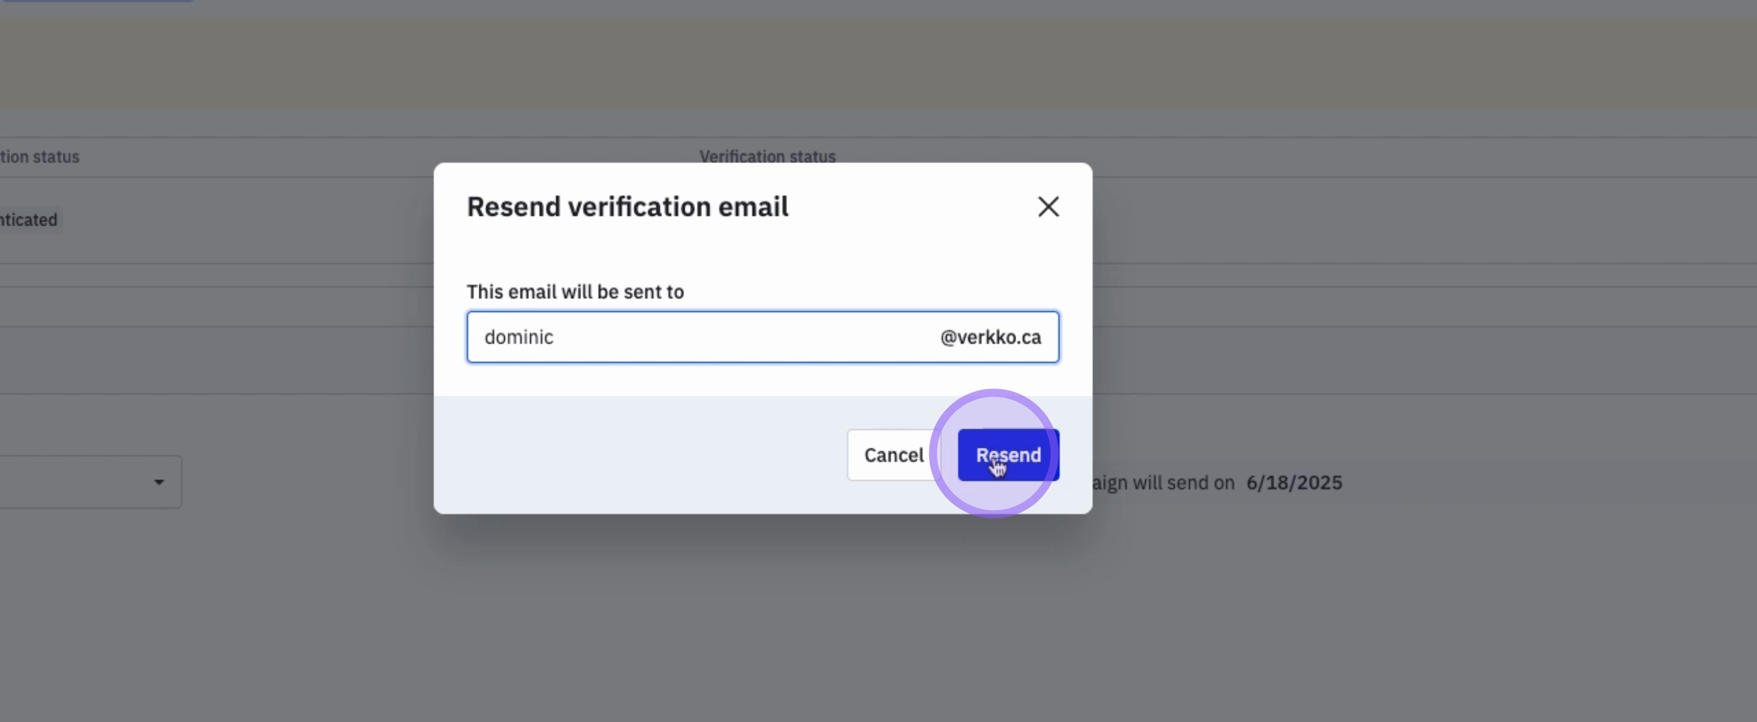Click the 'This email will be sent to' label

(x=574, y=291)
